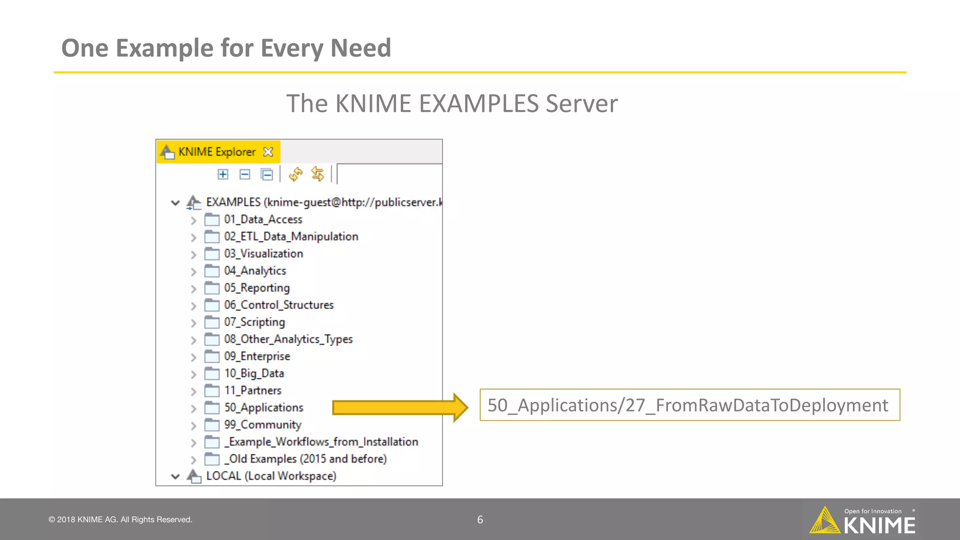The image size is (960, 540).
Task: Close the KNIME Explorer tab
Action: [x=268, y=152]
